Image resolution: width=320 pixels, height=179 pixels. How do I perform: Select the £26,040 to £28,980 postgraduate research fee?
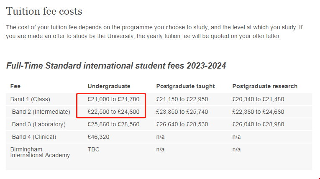click(258, 124)
